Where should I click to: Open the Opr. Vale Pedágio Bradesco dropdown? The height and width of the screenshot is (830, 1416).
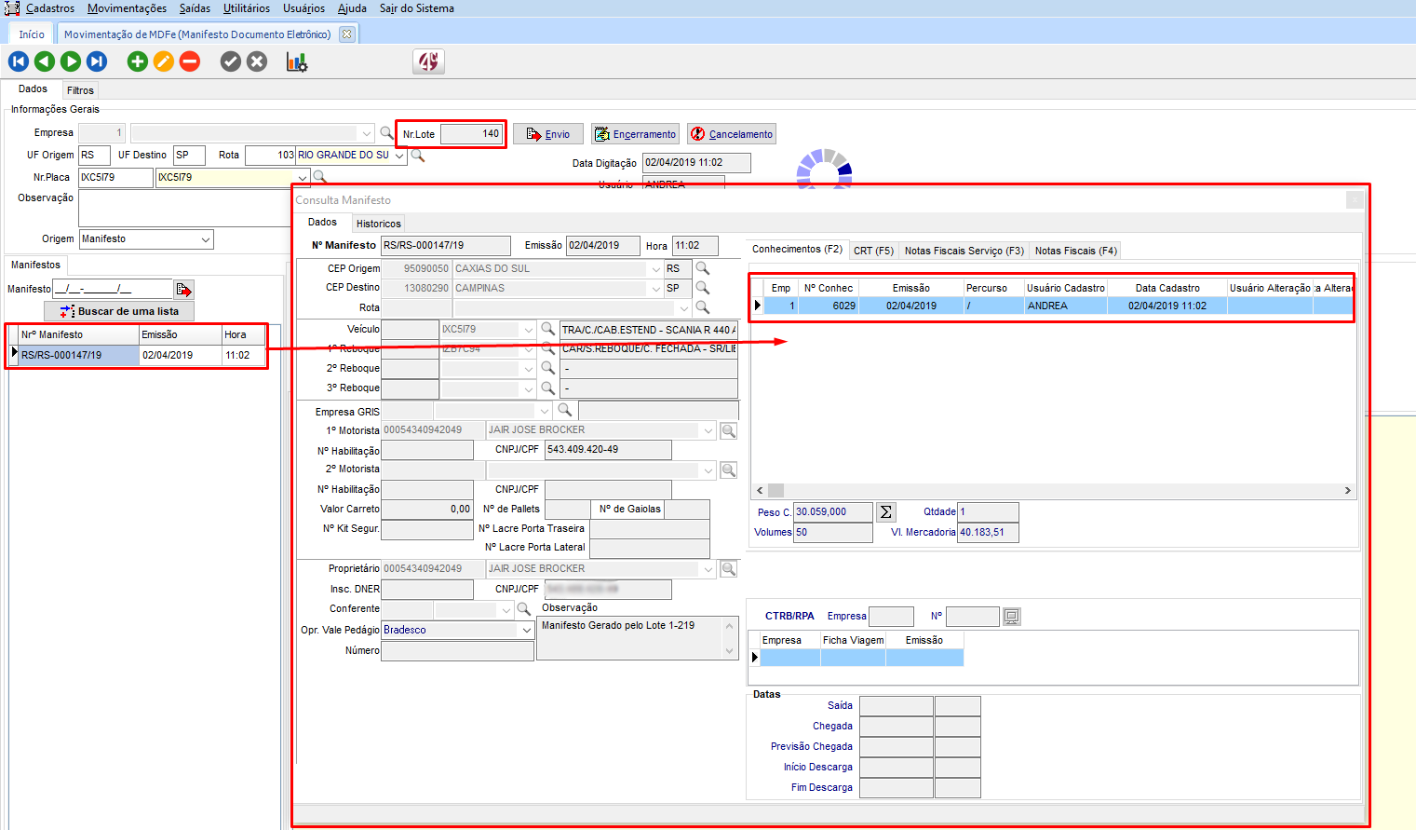(526, 631)
